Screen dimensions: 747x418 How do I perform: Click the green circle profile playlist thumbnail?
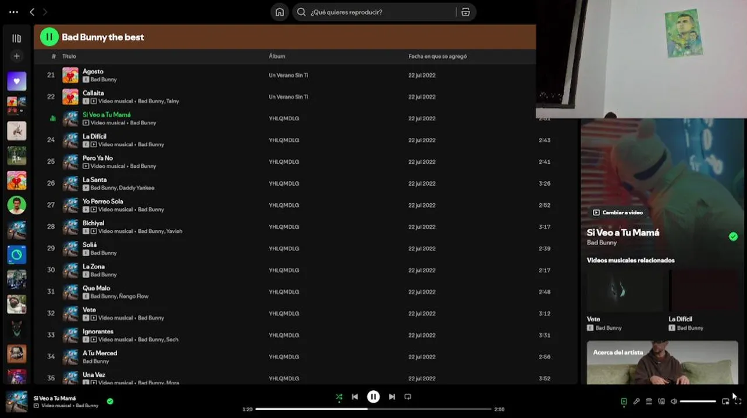pyautogui.click(x=16, y=205)
